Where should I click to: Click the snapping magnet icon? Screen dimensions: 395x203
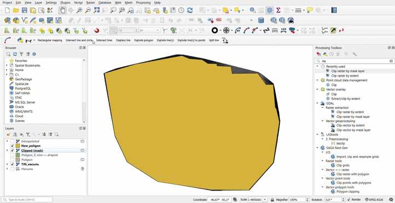pos(96,31)
